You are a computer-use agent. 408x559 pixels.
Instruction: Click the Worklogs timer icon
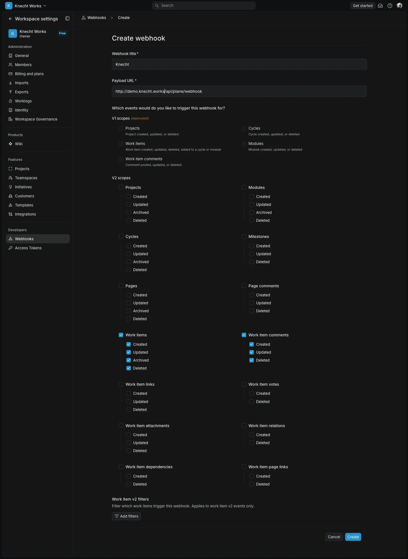click(10, 101)
